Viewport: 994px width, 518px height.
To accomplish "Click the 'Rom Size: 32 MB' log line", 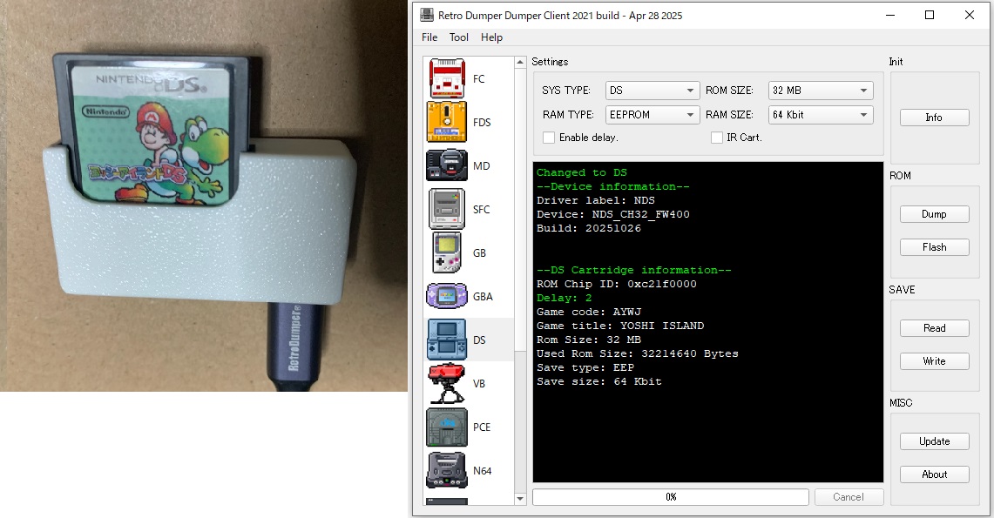I will pyautogui.click(x=589, y=340).
